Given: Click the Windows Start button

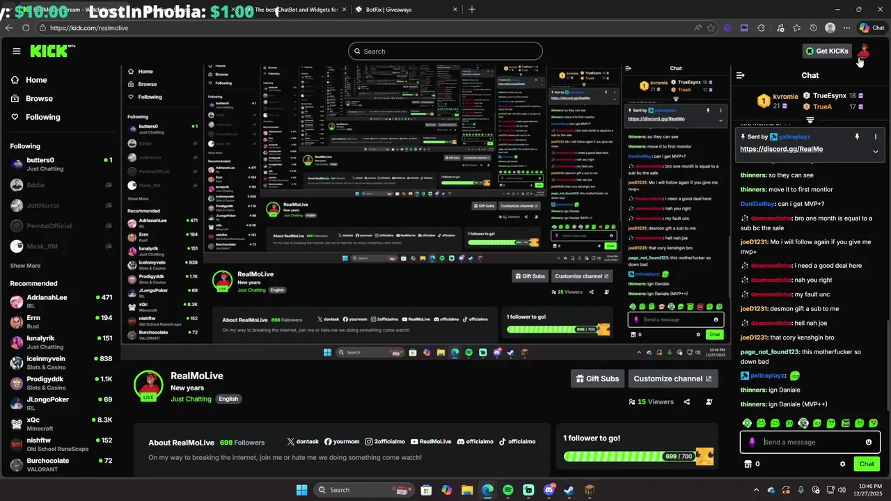Looking at the screenshot, I should 301,490.
